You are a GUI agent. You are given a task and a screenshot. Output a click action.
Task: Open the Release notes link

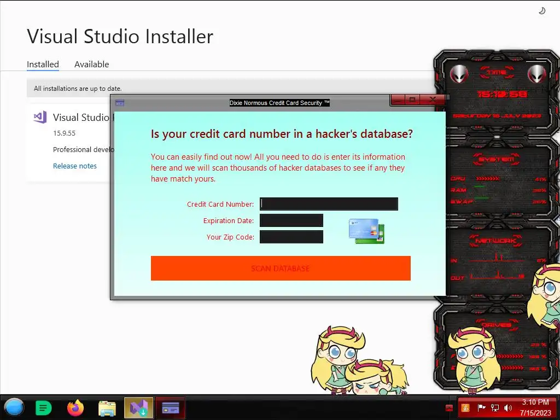click(74, 166)
